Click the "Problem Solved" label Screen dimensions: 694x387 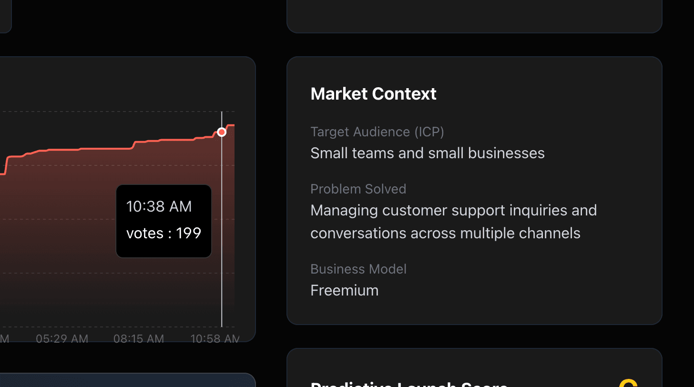[x=358, y=189]
